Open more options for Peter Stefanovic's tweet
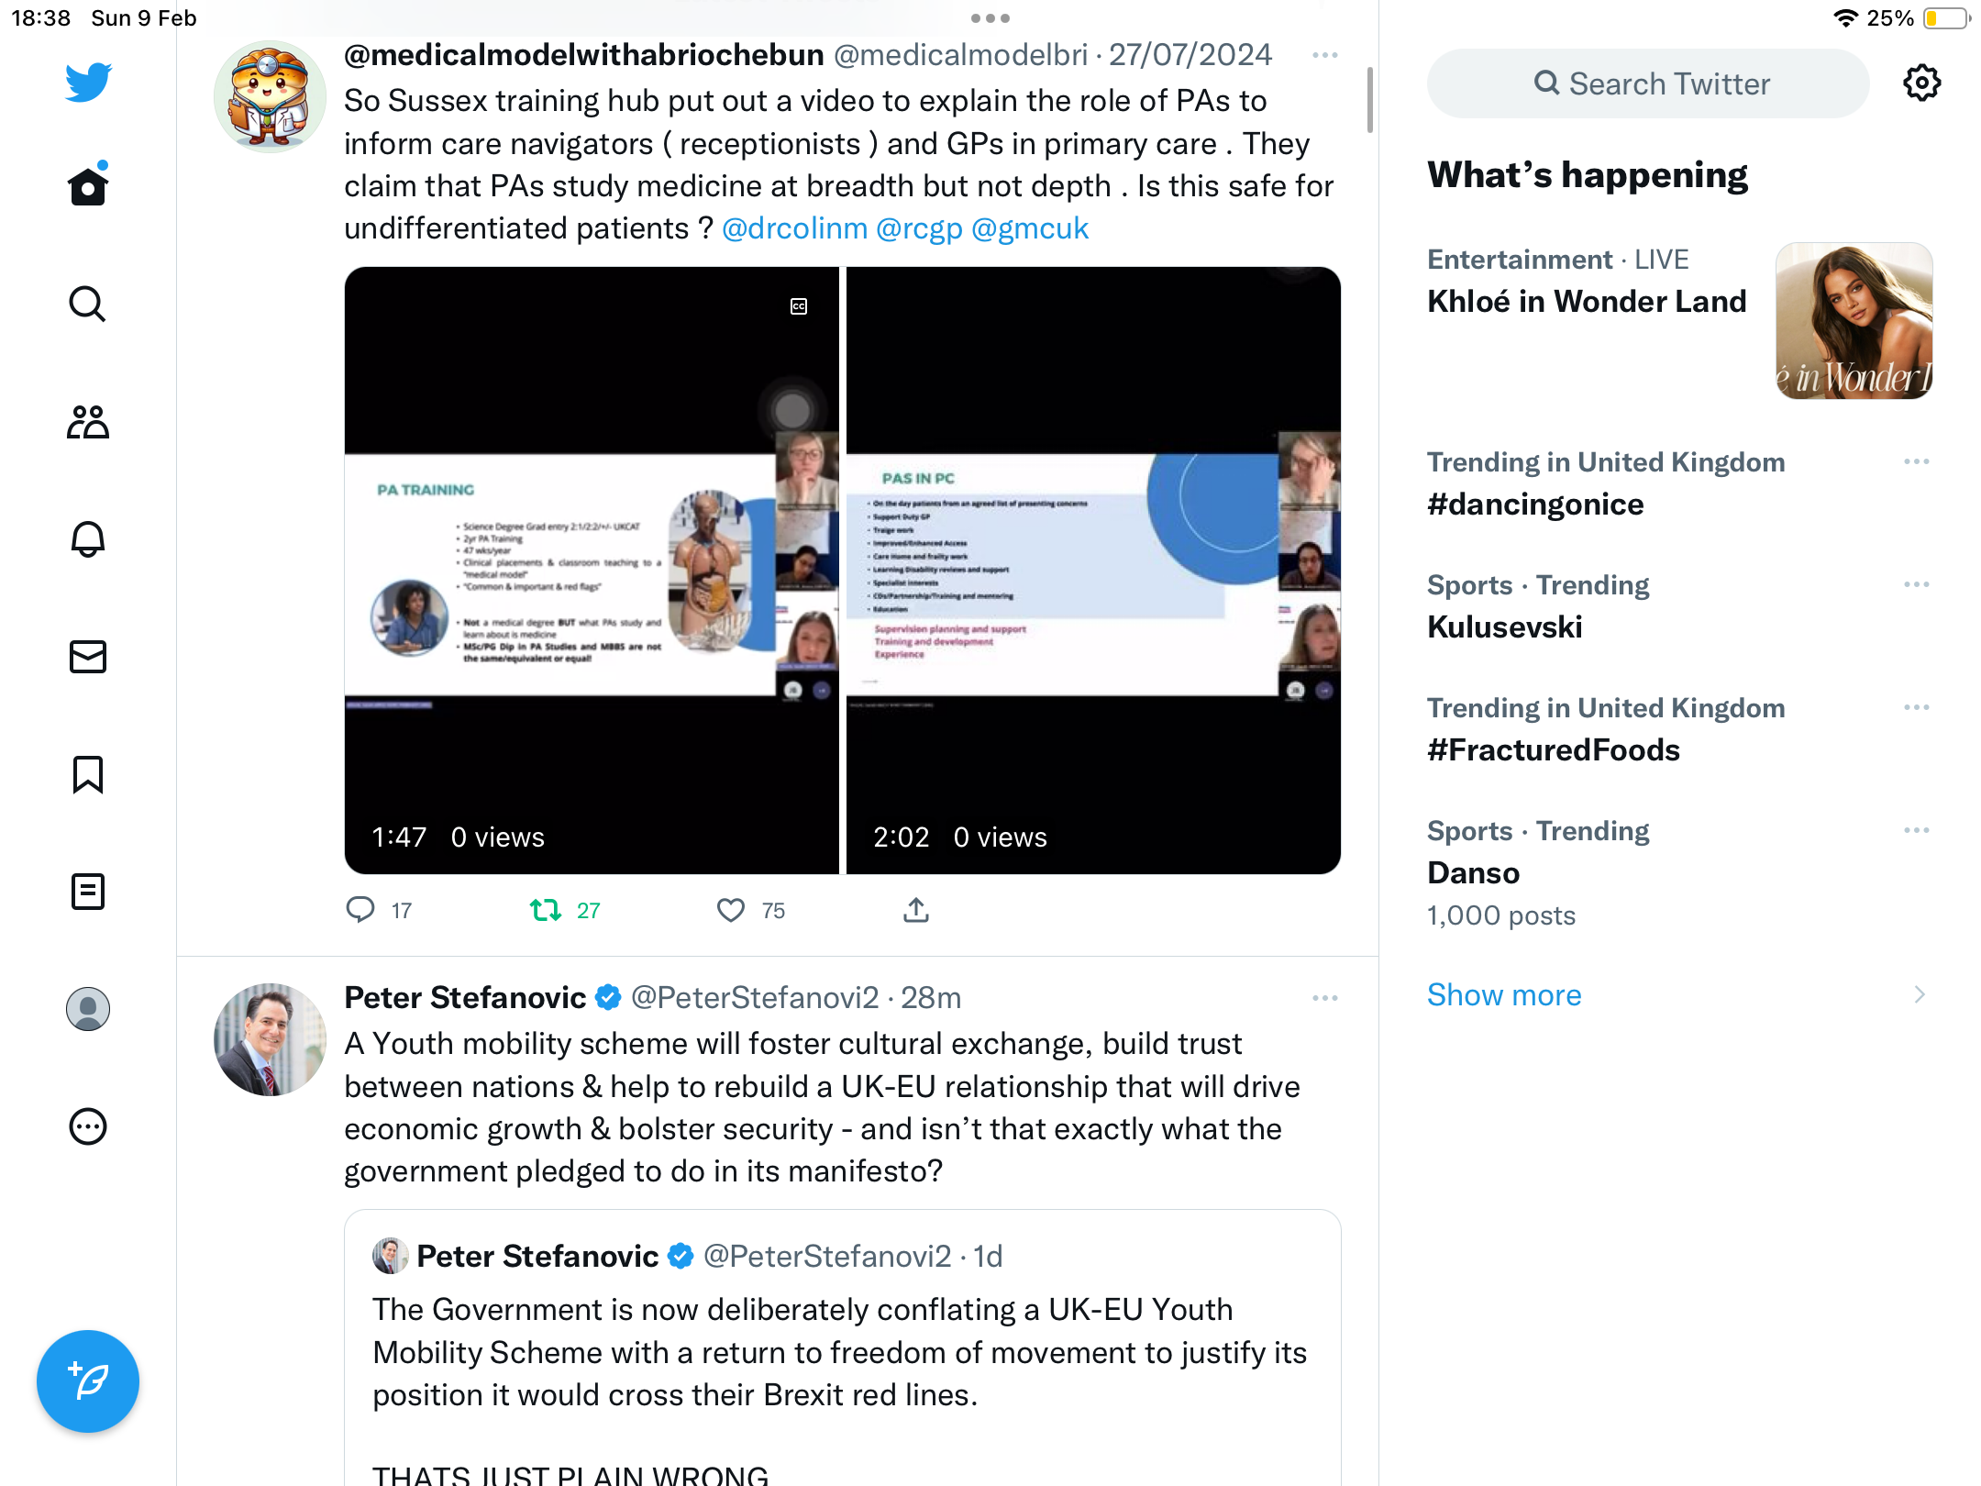Screen dimensions: 1981x1486 pos(1325,998)
